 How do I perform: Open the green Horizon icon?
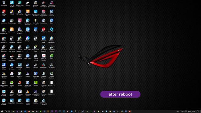tap(36, 83)
